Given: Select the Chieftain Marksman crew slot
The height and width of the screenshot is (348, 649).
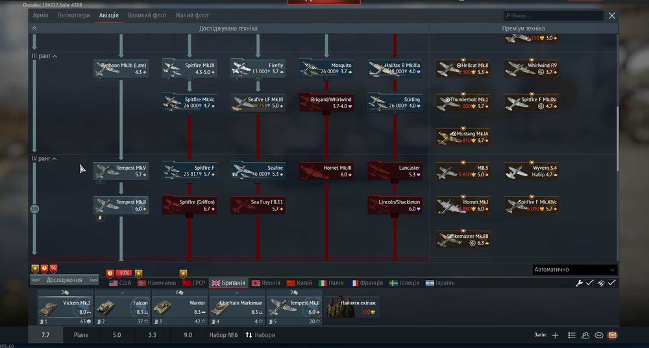Looking at the screenshot, I should (x=237, y=307).
